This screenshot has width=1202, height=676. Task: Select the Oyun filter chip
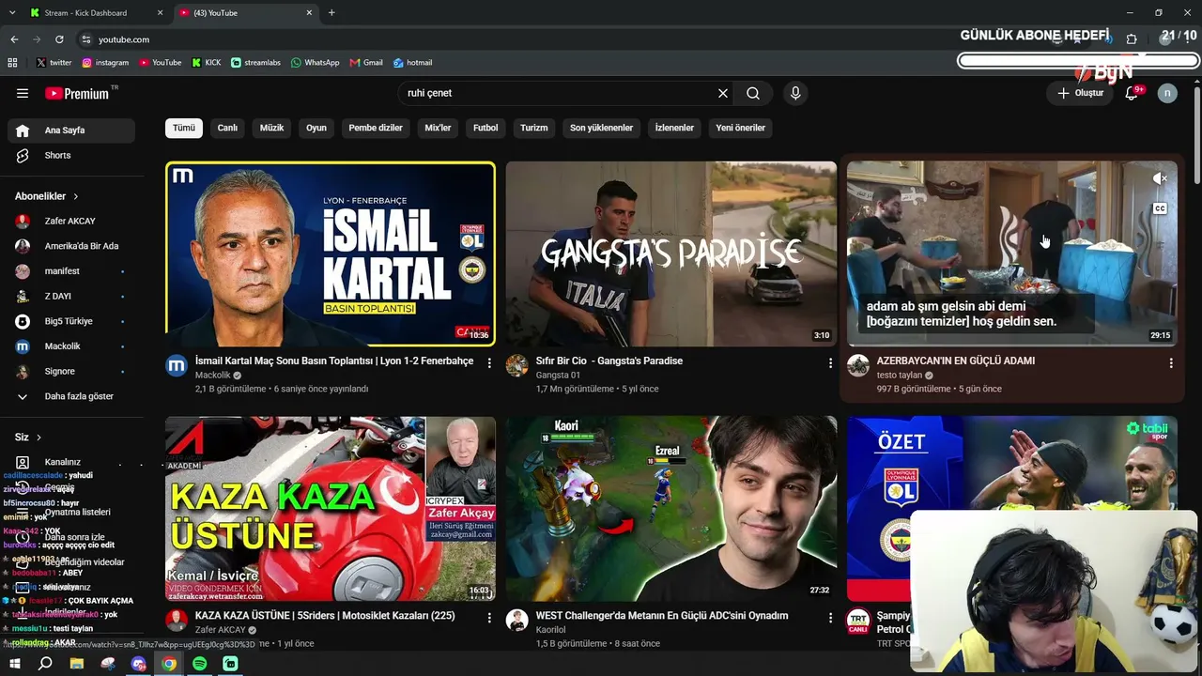coord(316,128)
